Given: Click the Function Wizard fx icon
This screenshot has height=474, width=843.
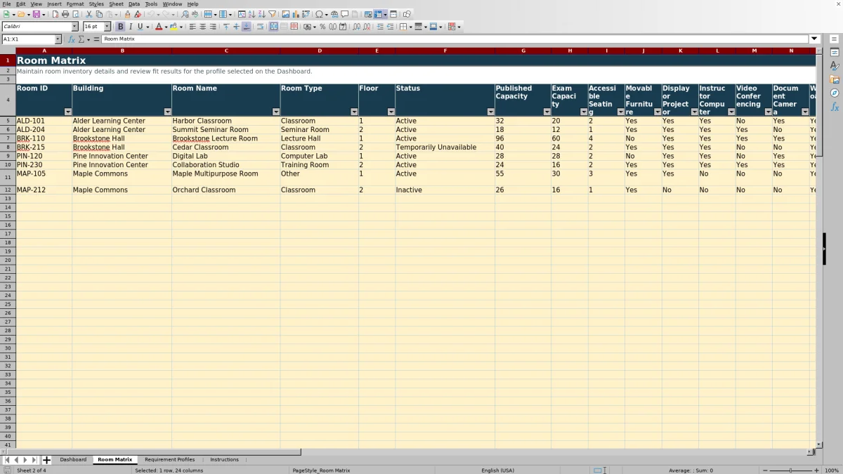Looking at the screenshot, I should point(72,39).
